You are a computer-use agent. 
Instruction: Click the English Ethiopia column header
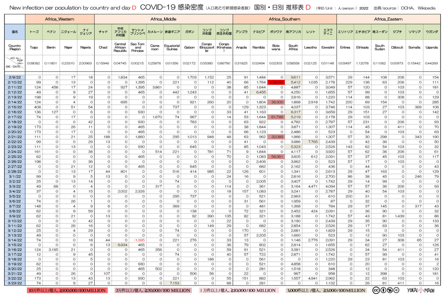point(362,48)
